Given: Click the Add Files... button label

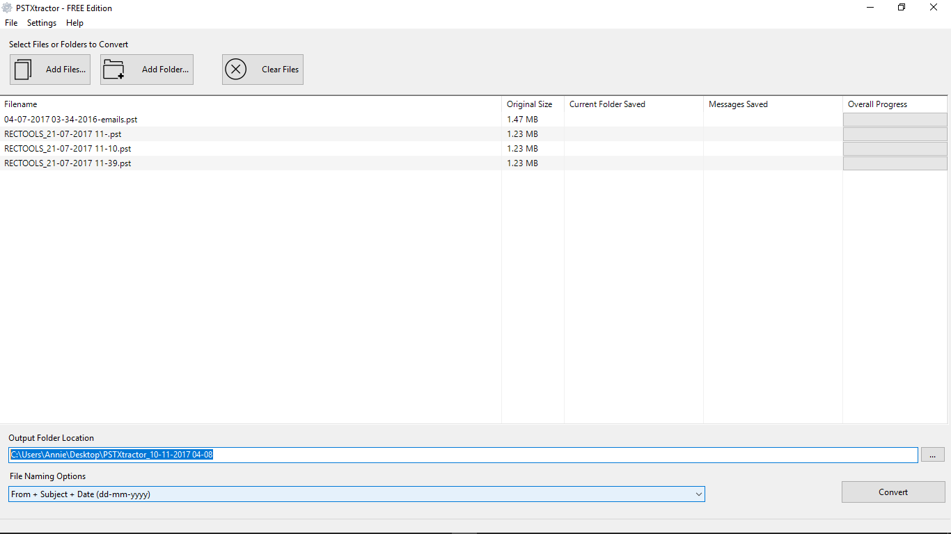Looking at the screenshot, I should coord(66,70).
